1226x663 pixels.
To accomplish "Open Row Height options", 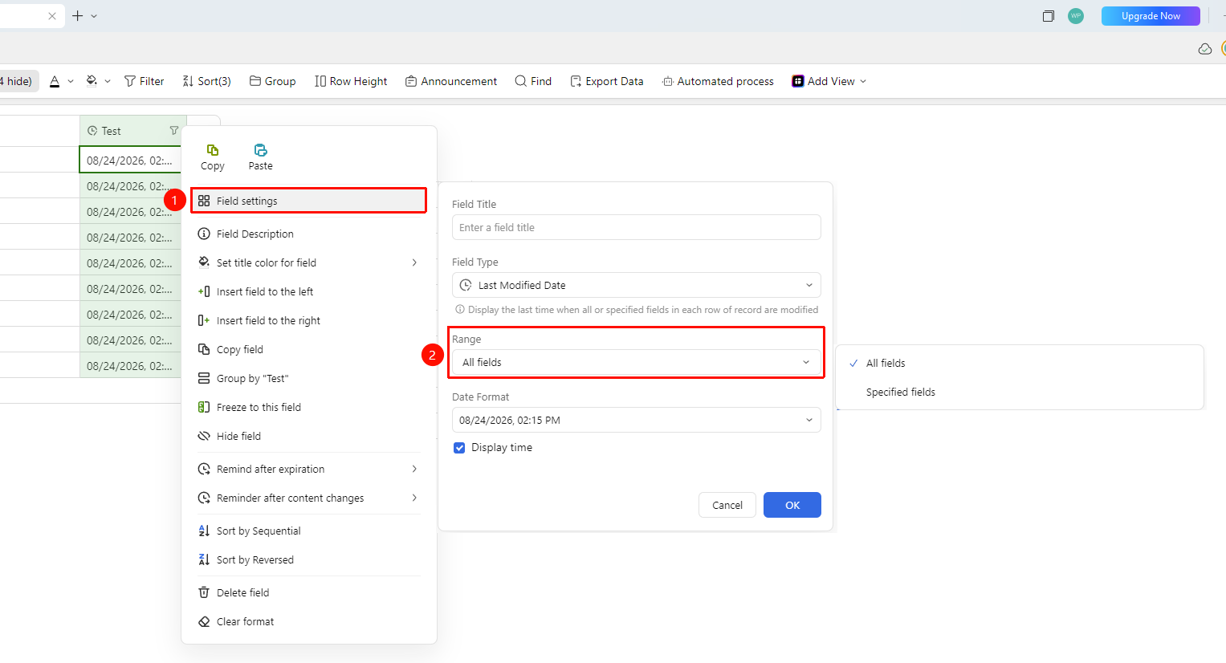I will (x=351, y=81).
